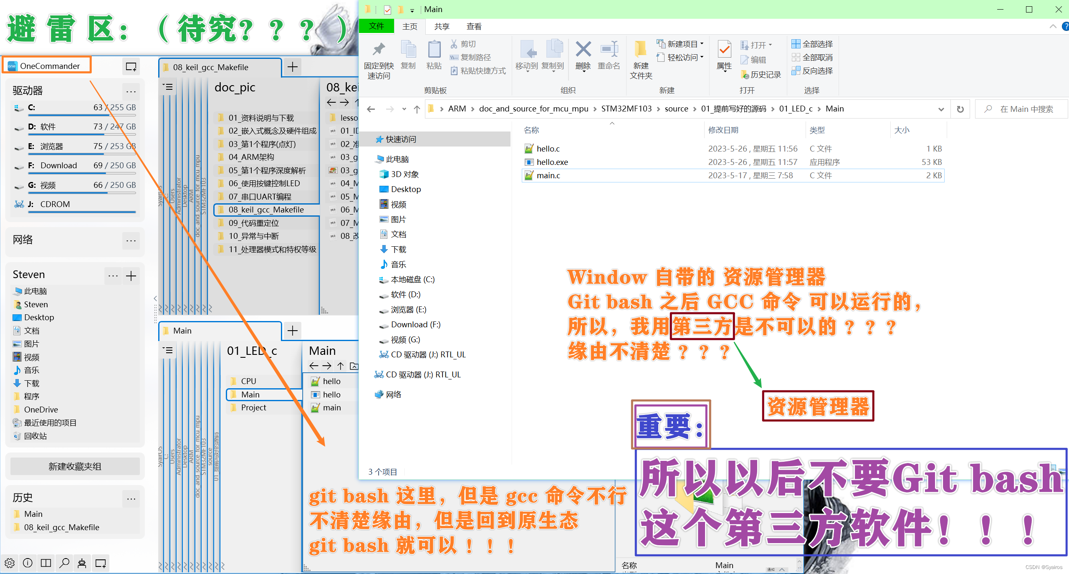Toggle the checkbox icon in the quick access toolbar
Screen dimensions: 1069x574
[x=388, y=9]
